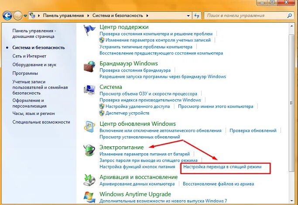Open Учетные записи пользователей и семейная безопасность

[40, 87]
